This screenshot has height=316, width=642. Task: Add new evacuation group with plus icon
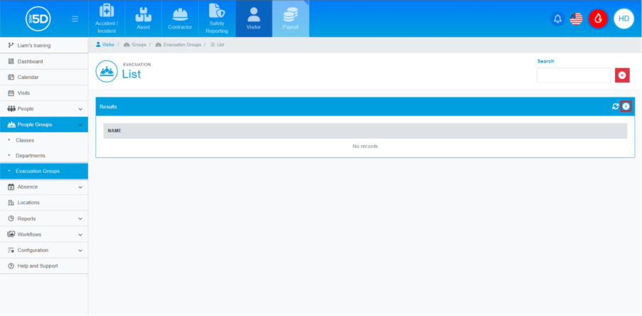click(x=626, y=107)
